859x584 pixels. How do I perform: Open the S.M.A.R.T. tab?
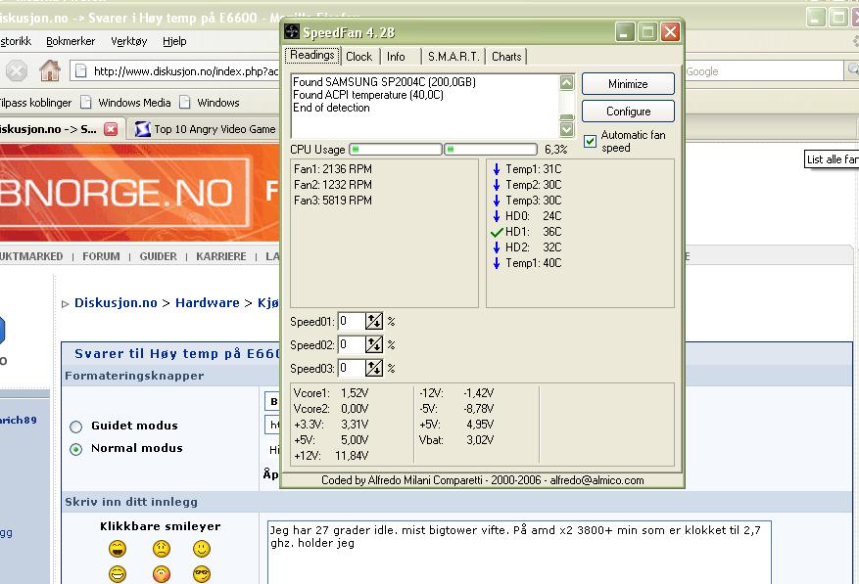pos(453,57)
